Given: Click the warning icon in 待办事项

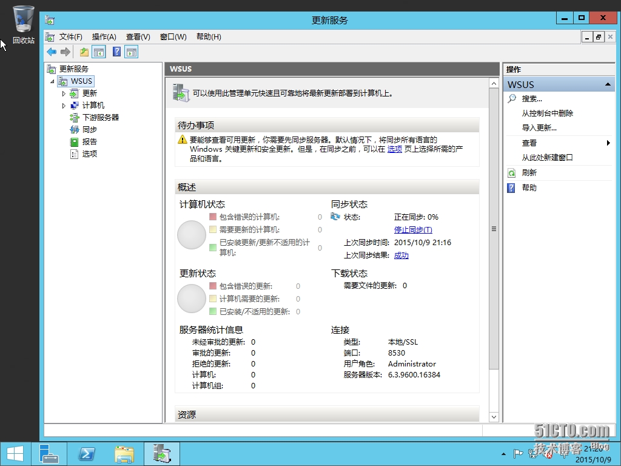Looking at the screenshot, I should tap(182, 140).
